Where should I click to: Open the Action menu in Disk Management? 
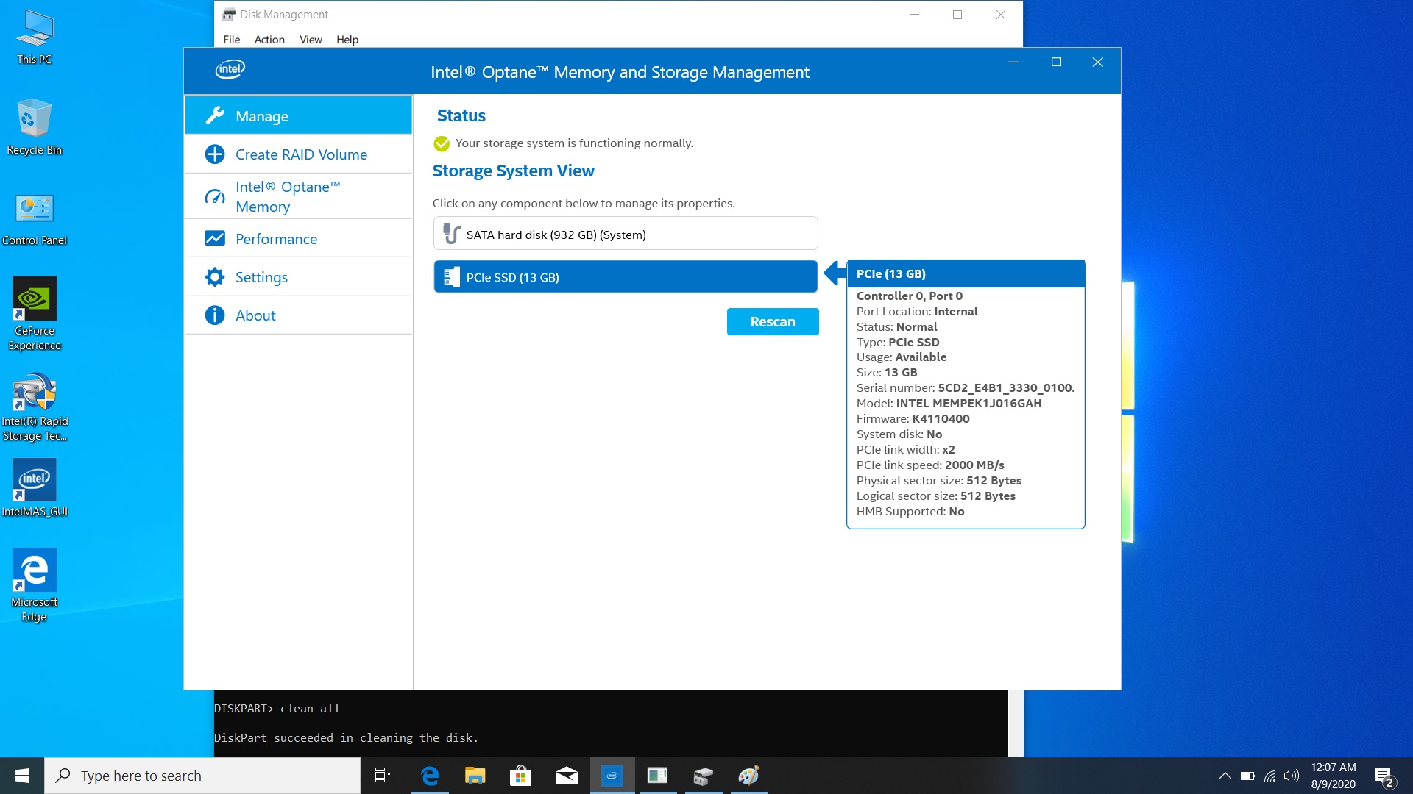pyautogui.click(x=269, y=40)
